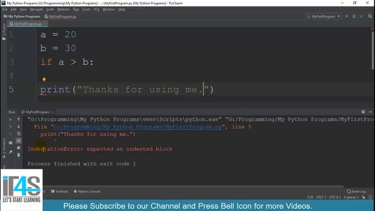Open the VCS menu
This screenshot has width=375, height=211.
pos(96,9)
